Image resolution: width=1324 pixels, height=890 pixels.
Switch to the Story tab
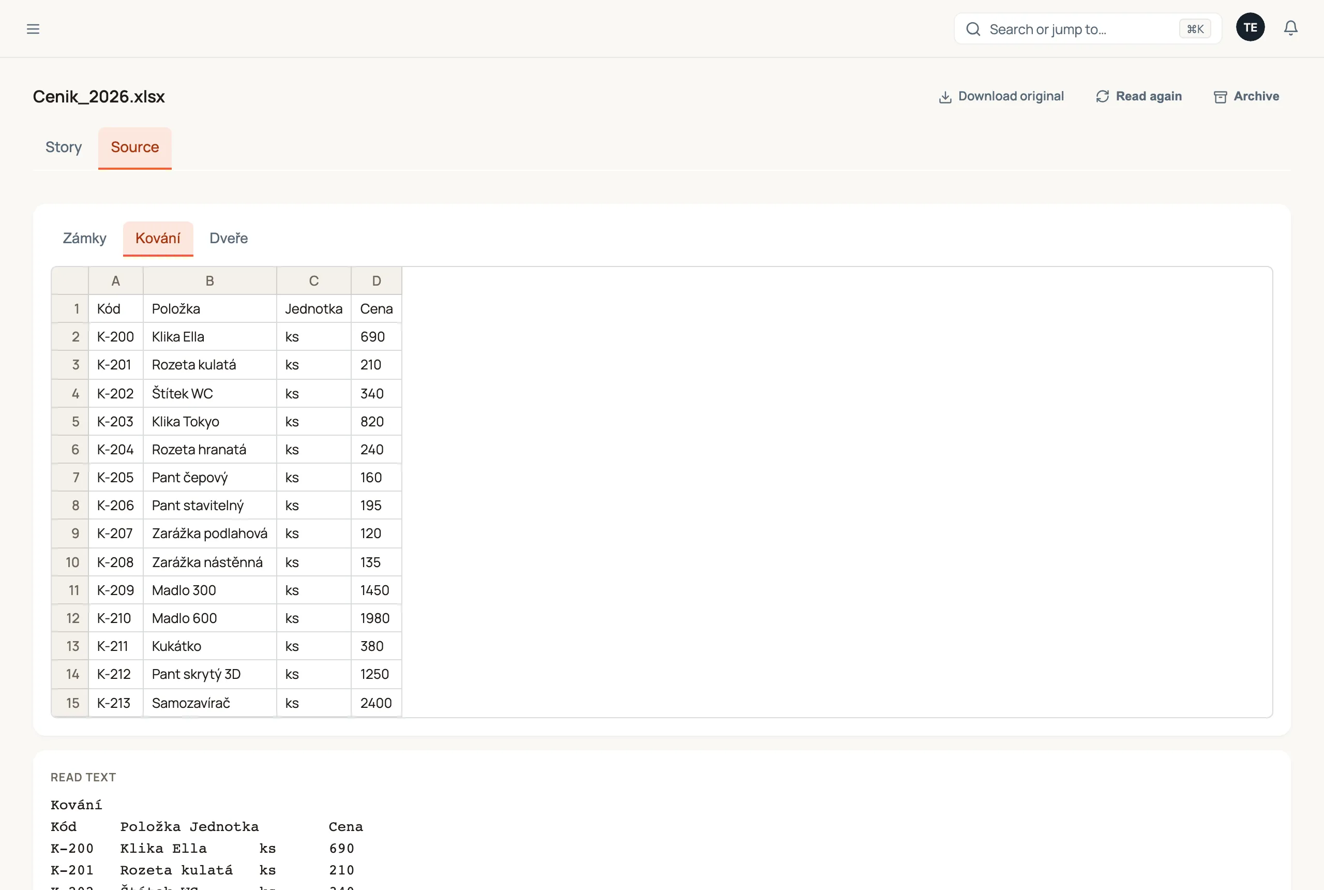pyautogui.click(x=64, y=147)
